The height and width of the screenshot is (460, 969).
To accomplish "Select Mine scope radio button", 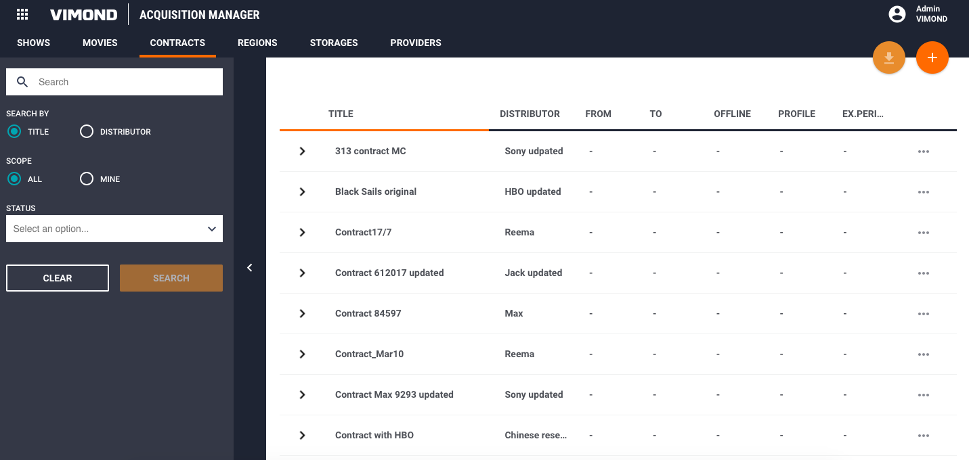I will coord(87,179).
